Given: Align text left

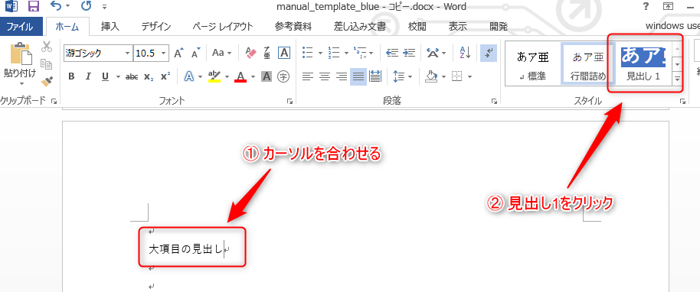Looking at the screenshot, I should pos(307,76).
